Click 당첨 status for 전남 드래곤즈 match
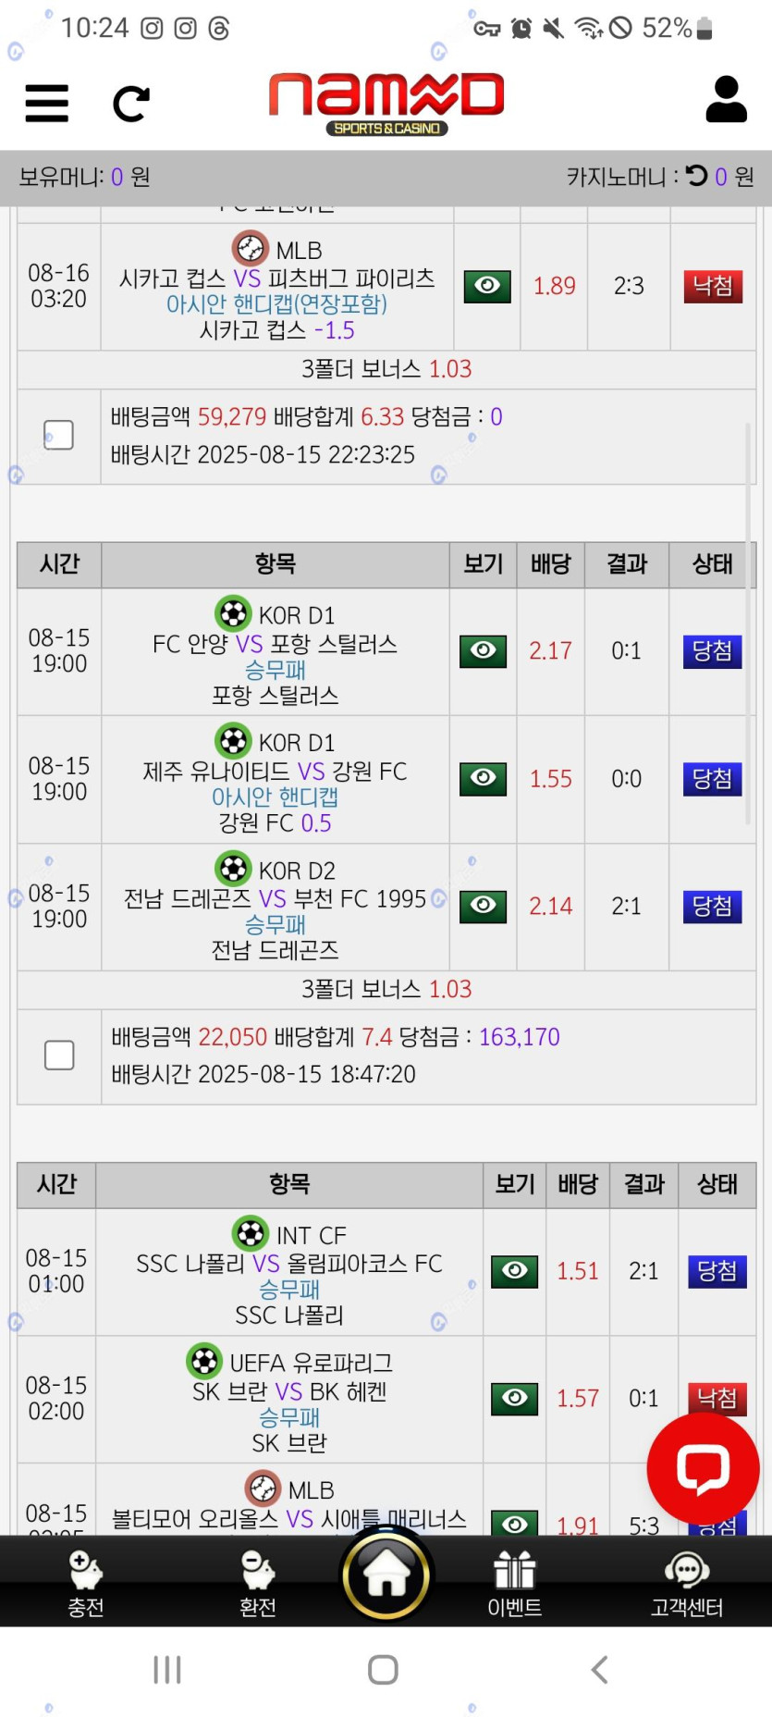Viewport: 772px width, 1717px height. pos(712,907)
